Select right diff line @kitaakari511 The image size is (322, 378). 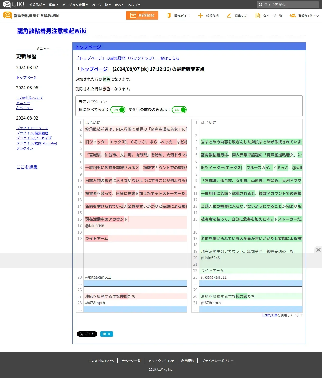coord(251,277)
